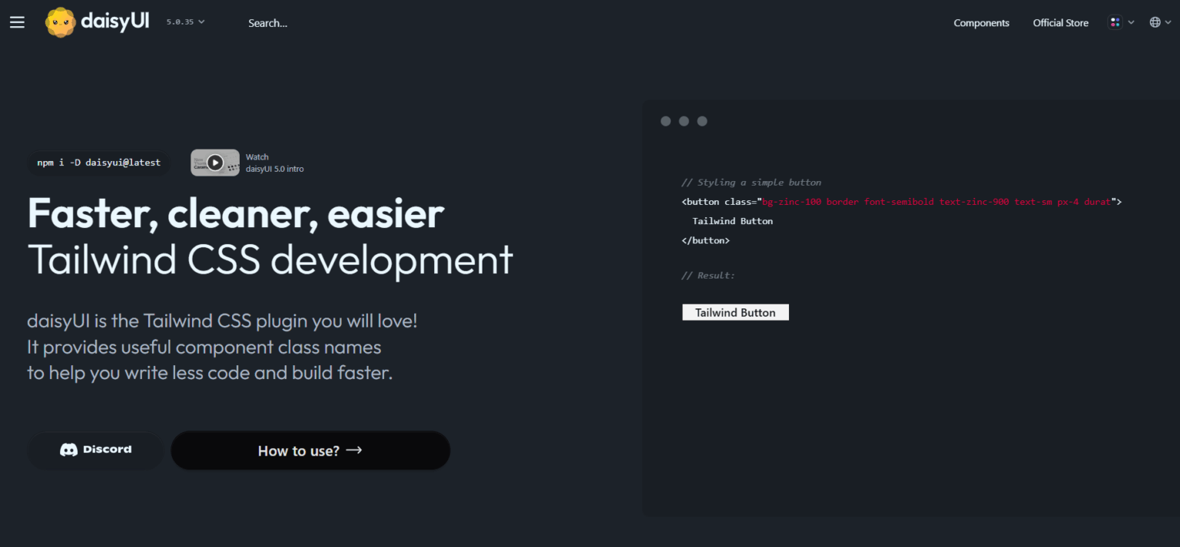Open the Official Store menu item
Screen dimensions: 1180x547
tap(1060, 23)
